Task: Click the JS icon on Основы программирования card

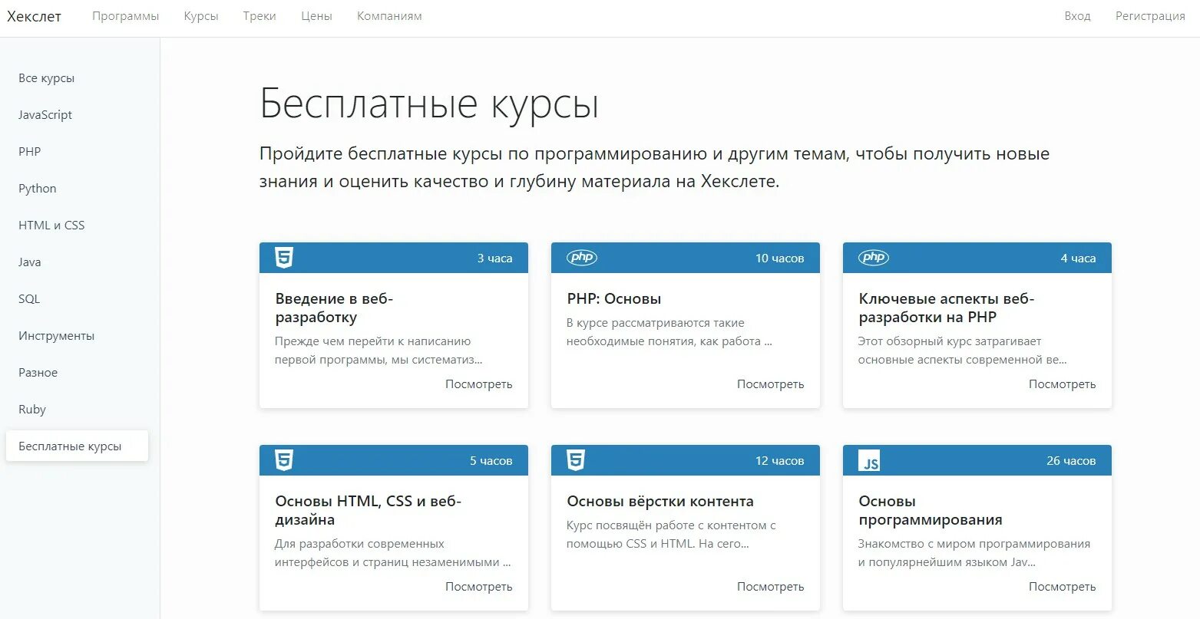Action: [869, 460]
